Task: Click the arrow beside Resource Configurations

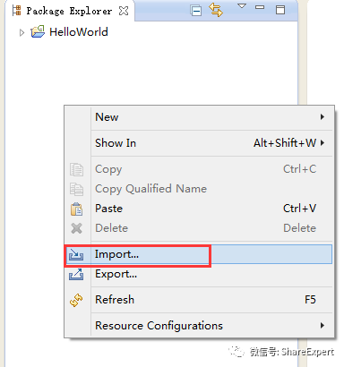Action: [322, 326]
